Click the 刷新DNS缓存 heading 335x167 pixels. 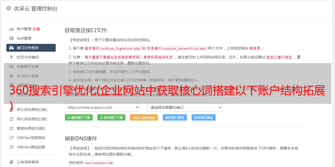tap(81, 138)
